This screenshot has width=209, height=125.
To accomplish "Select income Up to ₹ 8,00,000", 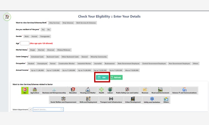I will [x=116, y=70].
